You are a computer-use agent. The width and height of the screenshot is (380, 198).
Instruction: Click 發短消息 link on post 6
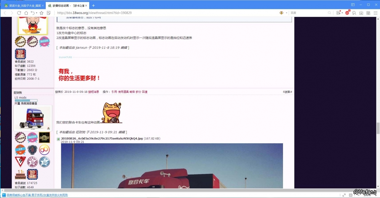(93, 92)
